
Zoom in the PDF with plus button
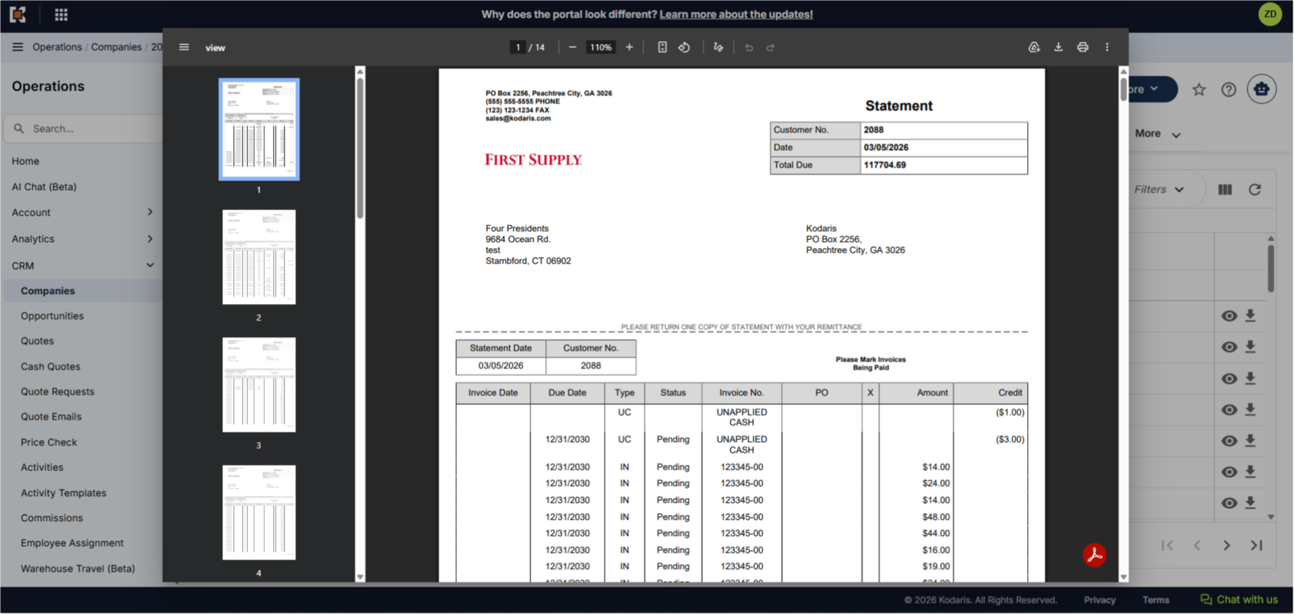(629, 47)
